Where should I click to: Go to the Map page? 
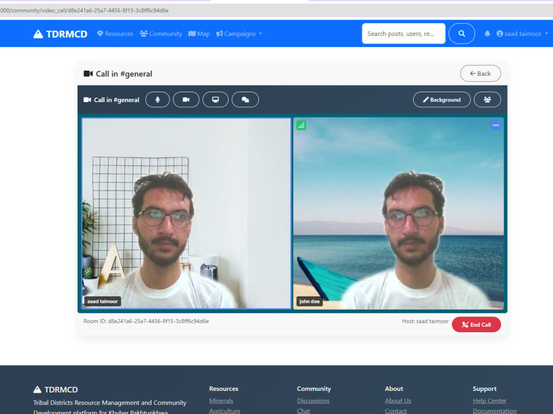click(199, 34)
